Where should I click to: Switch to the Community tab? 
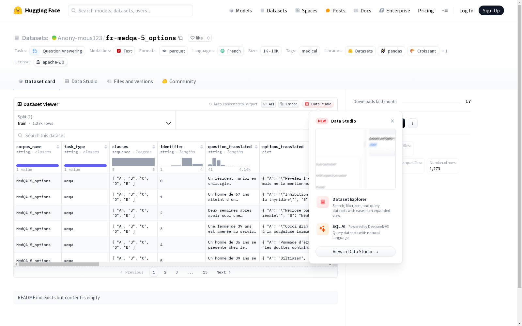[x=179, y=81]
